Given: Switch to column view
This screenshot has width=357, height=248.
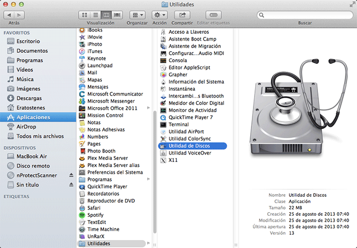Looking at the screenshot, I should (106, 15).
